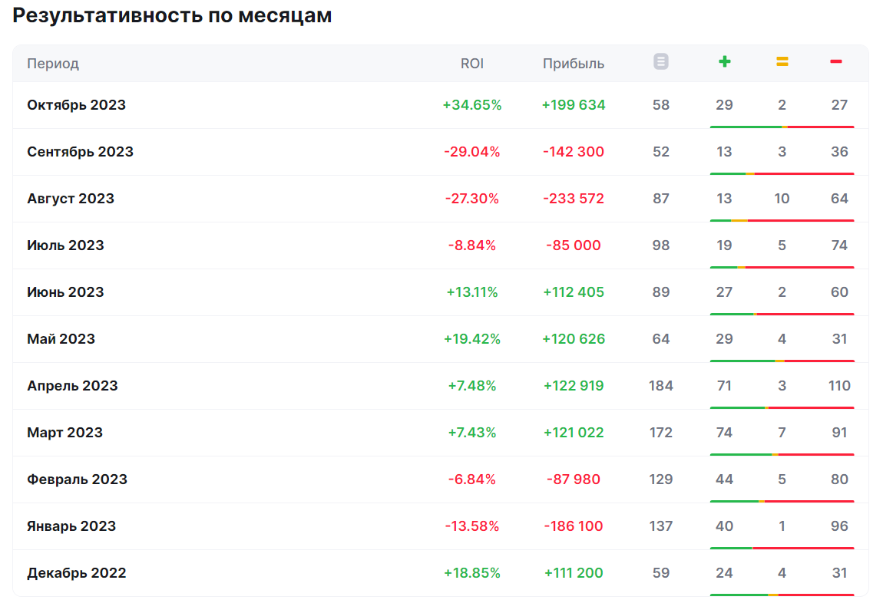873x613 pixels.
Task: Click the Прибыль column header
Action: pyautogui.click(x=573, y=64)
